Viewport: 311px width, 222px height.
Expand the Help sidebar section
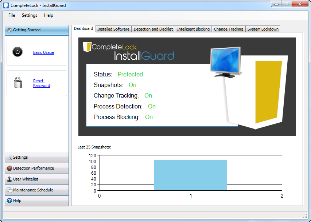(x=37, y=201)
